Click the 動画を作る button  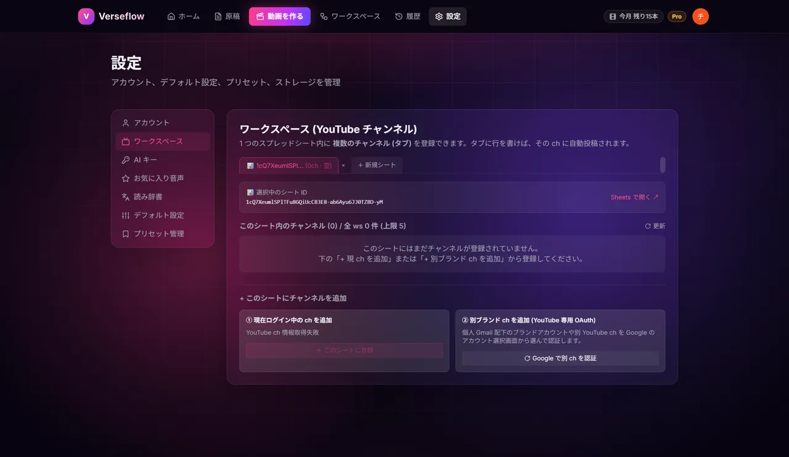tap(280, 17)
